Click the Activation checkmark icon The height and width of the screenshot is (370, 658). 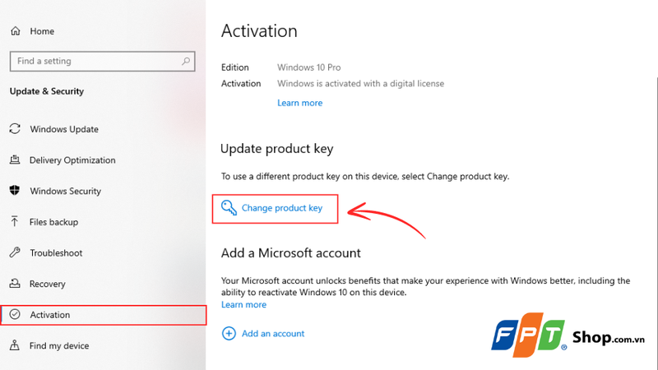tap(15, 315)
